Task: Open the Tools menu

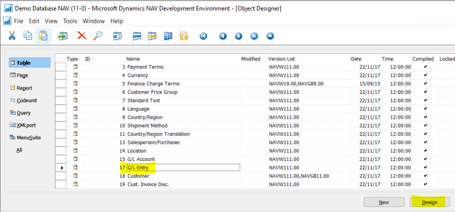Action: [70, 21]
